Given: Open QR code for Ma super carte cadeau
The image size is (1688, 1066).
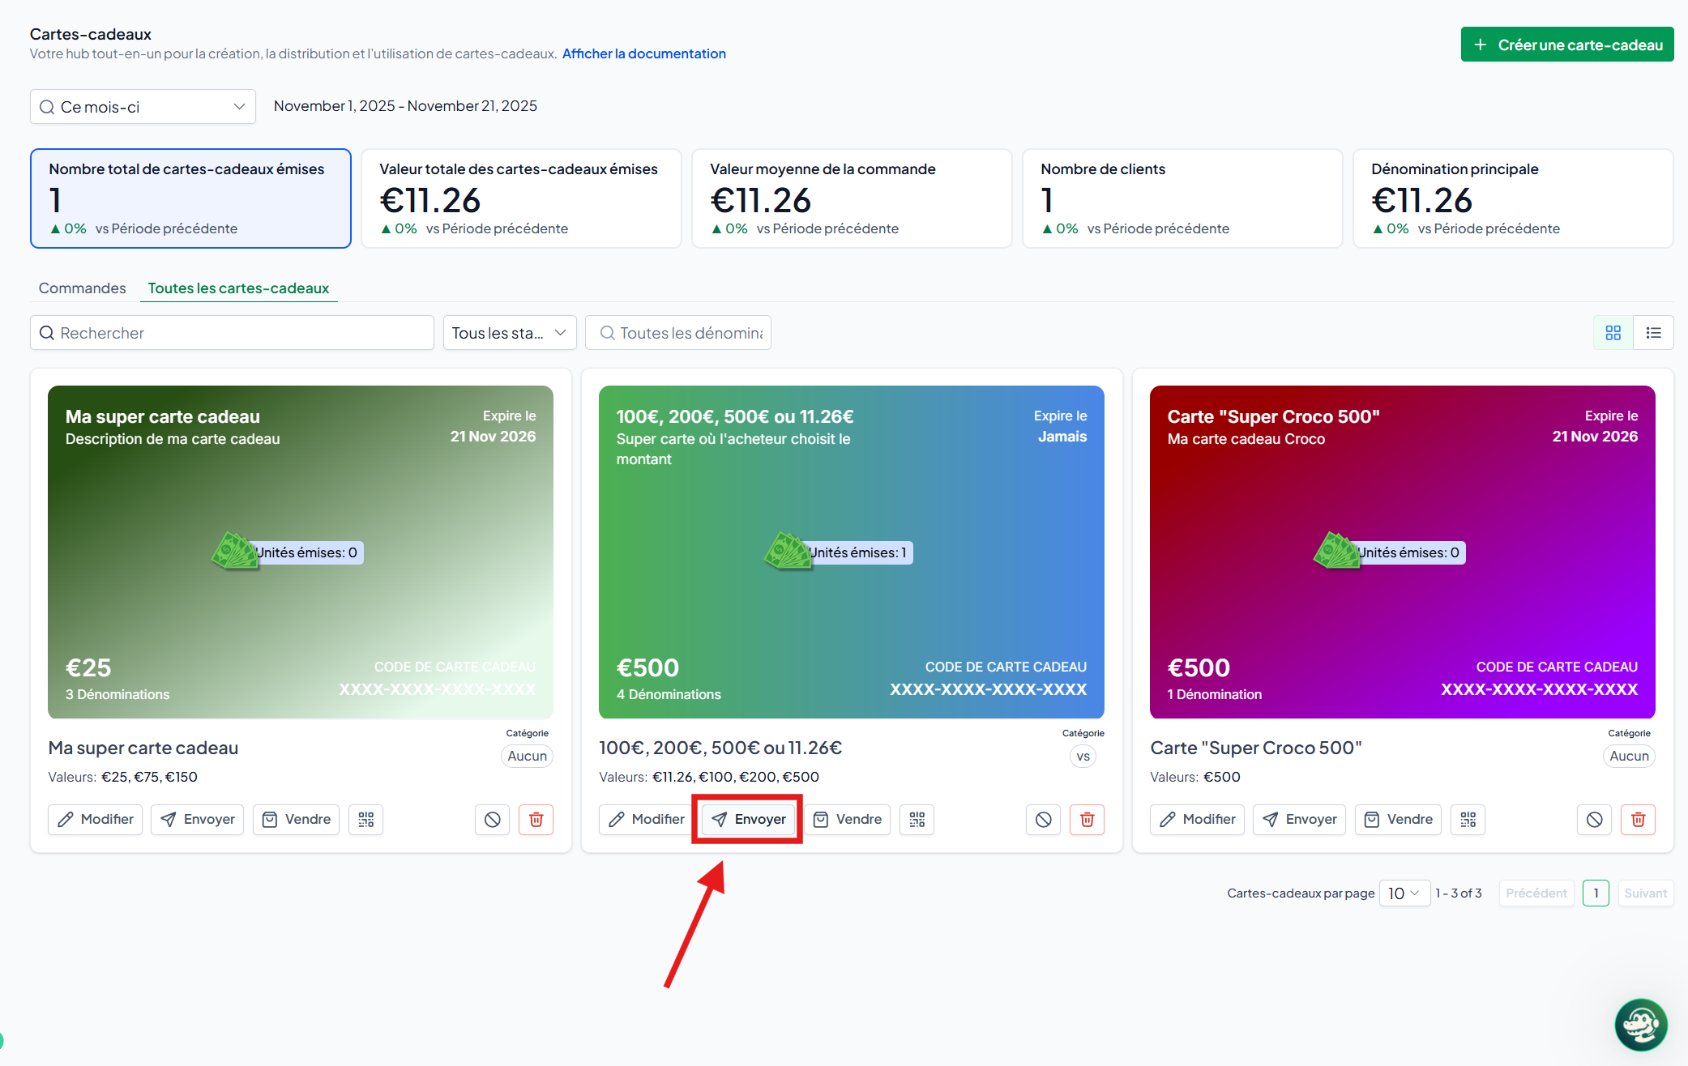Looking at the screenshot, I should (365, 820).
